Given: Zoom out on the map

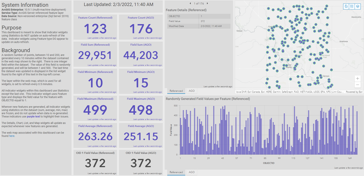Looking at the screenshot, I should click(x=358, y=85).
